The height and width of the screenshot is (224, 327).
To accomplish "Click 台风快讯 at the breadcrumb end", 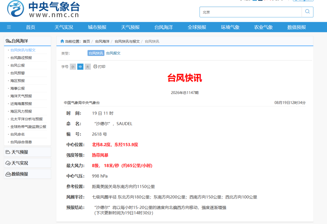I will [152, 41].
